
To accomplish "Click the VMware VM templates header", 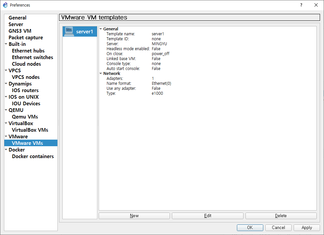I will (x=189, y=17).
